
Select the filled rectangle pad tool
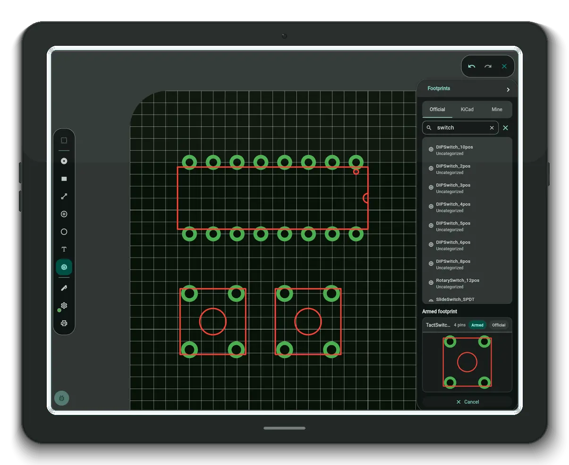pyautogui.click(x=64, y=179)
